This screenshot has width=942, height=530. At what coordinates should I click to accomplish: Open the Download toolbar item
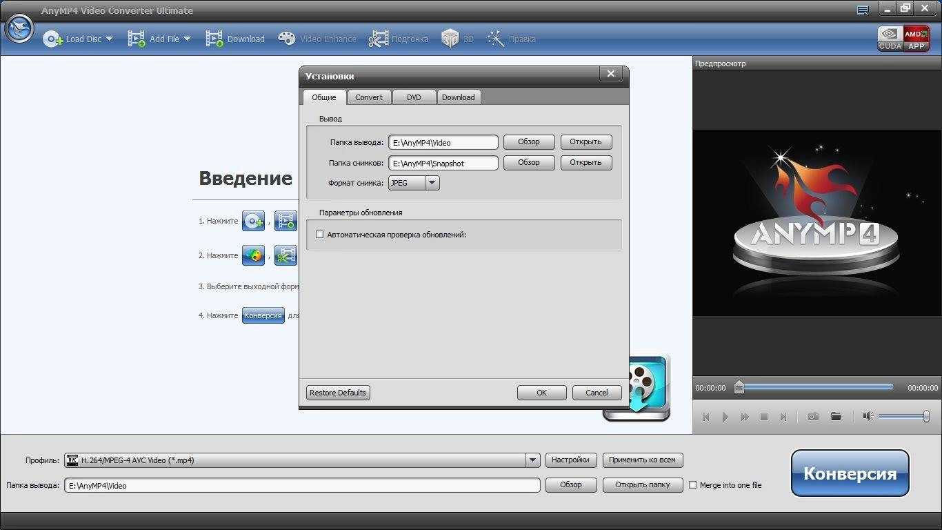click(235, 39)
